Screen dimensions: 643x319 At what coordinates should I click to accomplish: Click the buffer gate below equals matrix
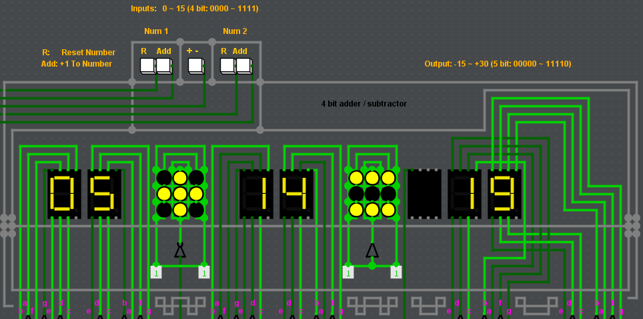point(372,250)
